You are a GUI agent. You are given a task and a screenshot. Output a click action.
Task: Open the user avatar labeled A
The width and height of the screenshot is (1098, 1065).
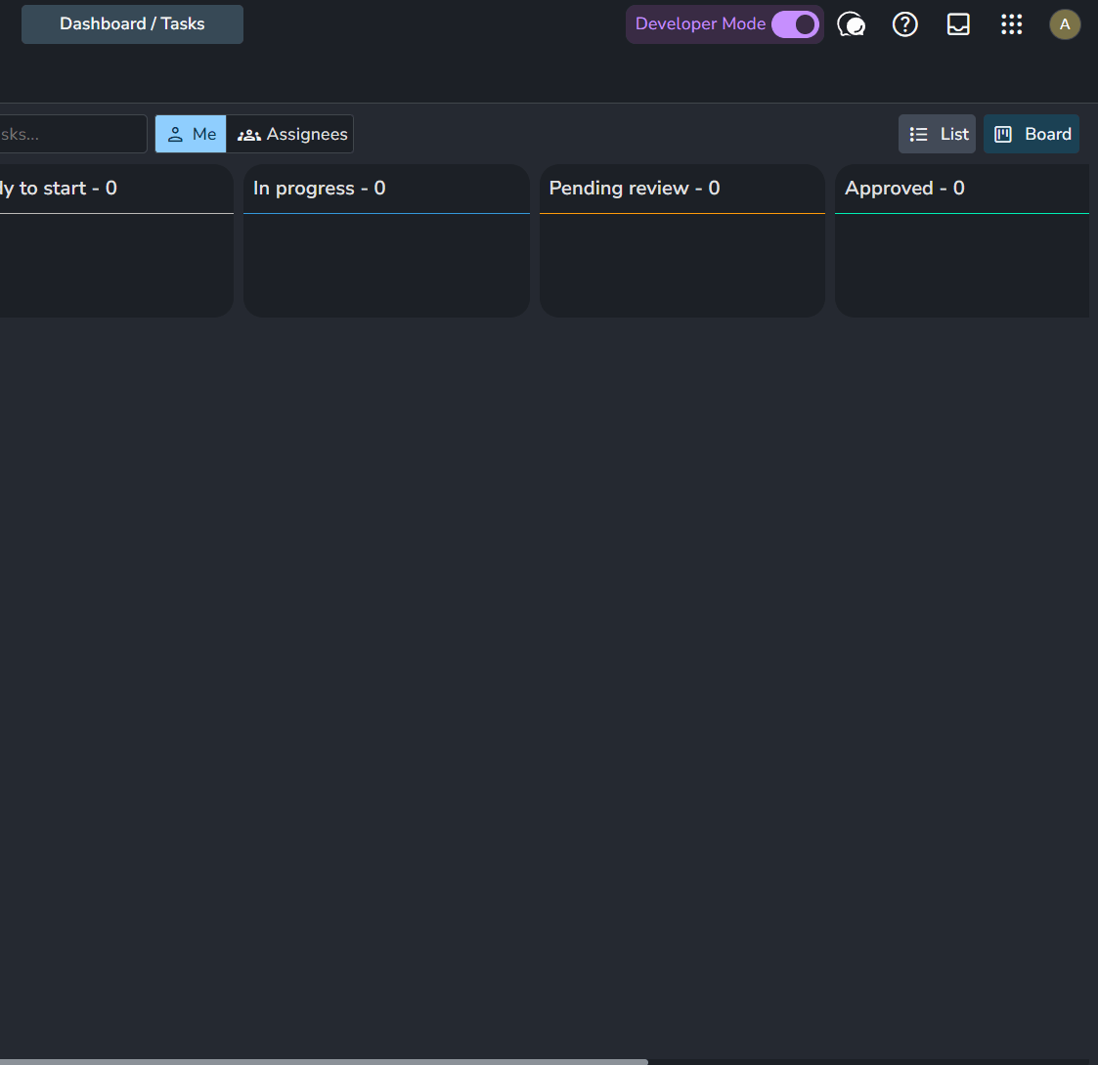(x=1065, y=24)
